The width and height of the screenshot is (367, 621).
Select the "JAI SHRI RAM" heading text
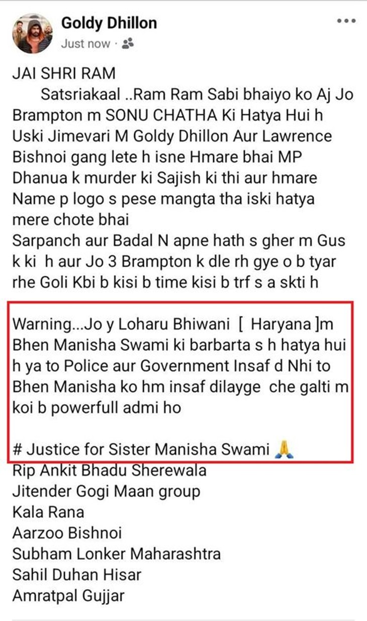pyautogui.click(x=64, y=74)
